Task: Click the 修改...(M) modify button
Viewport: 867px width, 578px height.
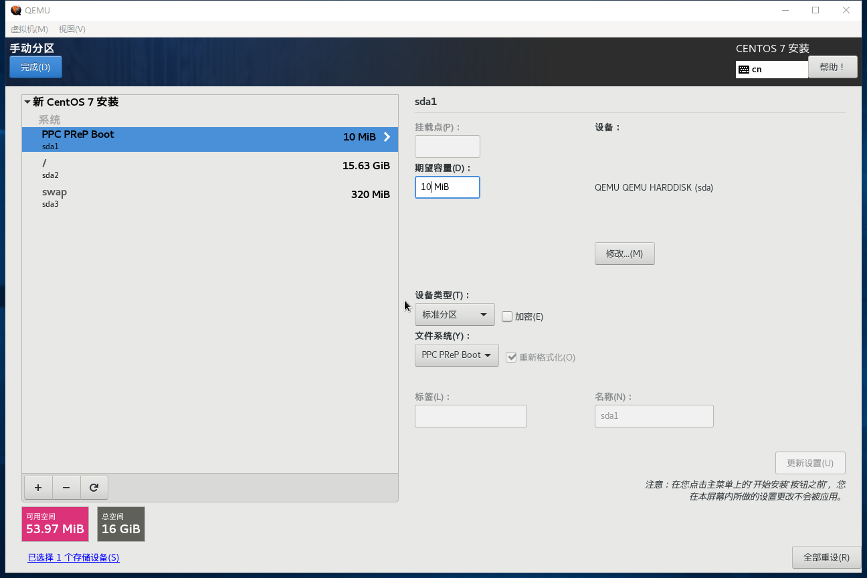Action: pos(625,254)
